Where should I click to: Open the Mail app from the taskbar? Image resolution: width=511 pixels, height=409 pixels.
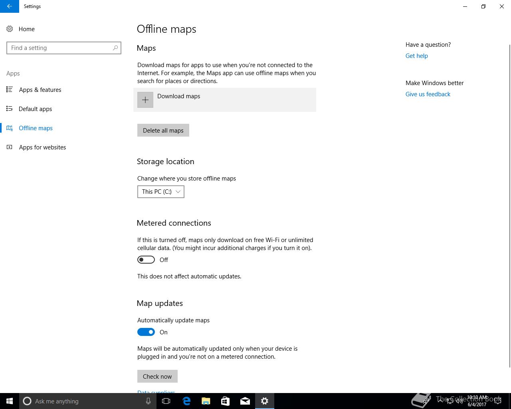(x=245, y=401)
